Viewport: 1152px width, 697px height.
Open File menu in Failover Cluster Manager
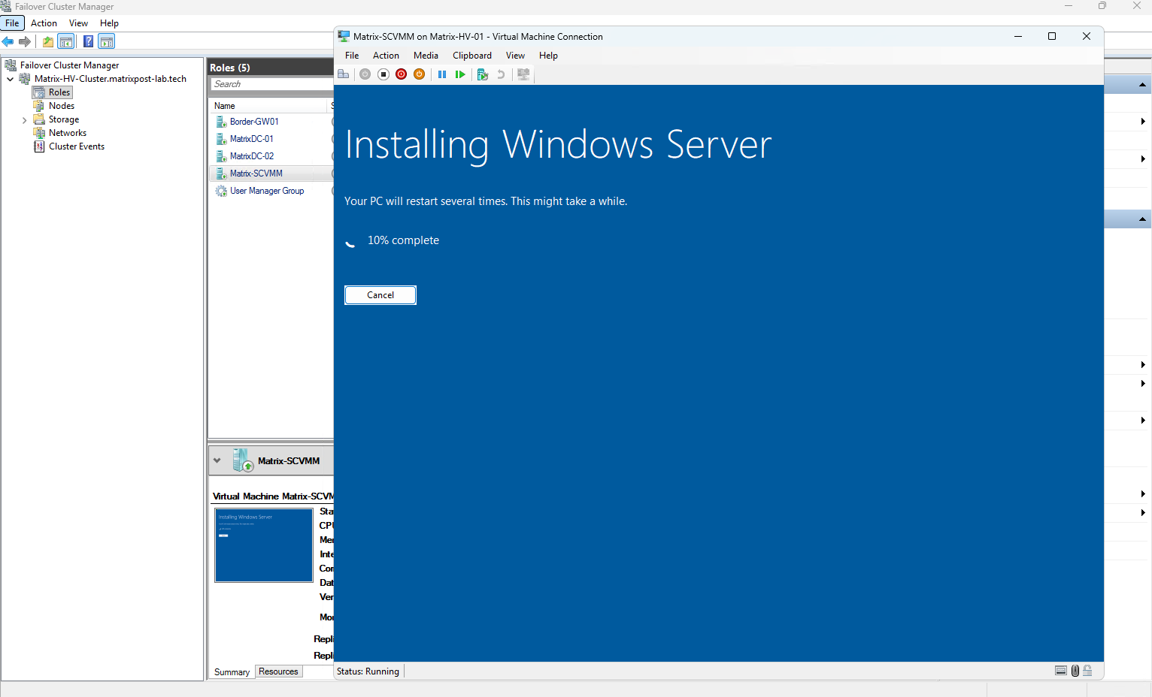13,23
